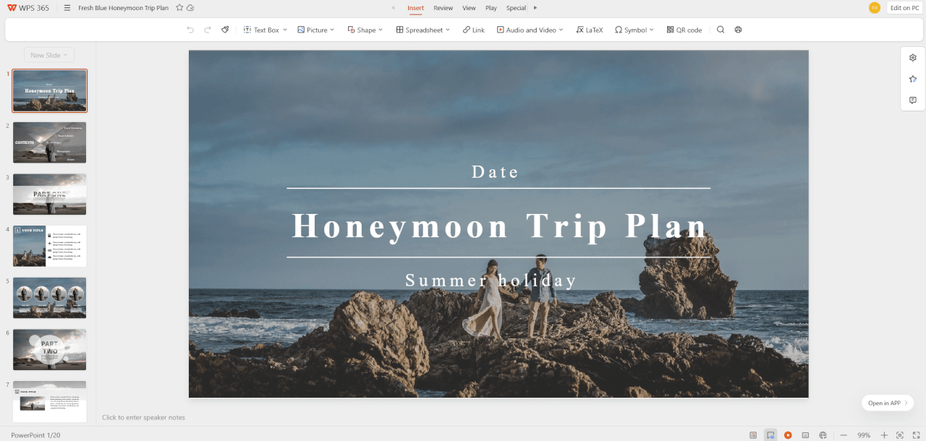
Task: Click the Undo arrow
Action: coord(190,30)
